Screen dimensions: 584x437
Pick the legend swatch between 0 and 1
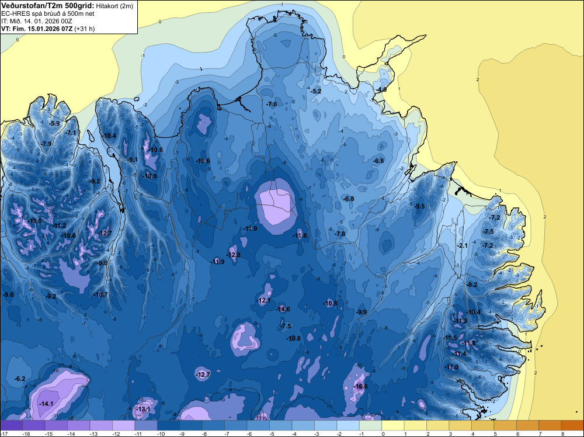click(393, 425)
